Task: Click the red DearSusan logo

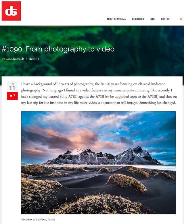Action: click(11, 11)
